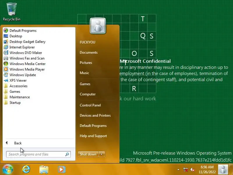The height and width of the screenshot is (175, 233).
Task: Click the user tile at taskbar end
Action: pyautogui.click(x=223, y=169)
